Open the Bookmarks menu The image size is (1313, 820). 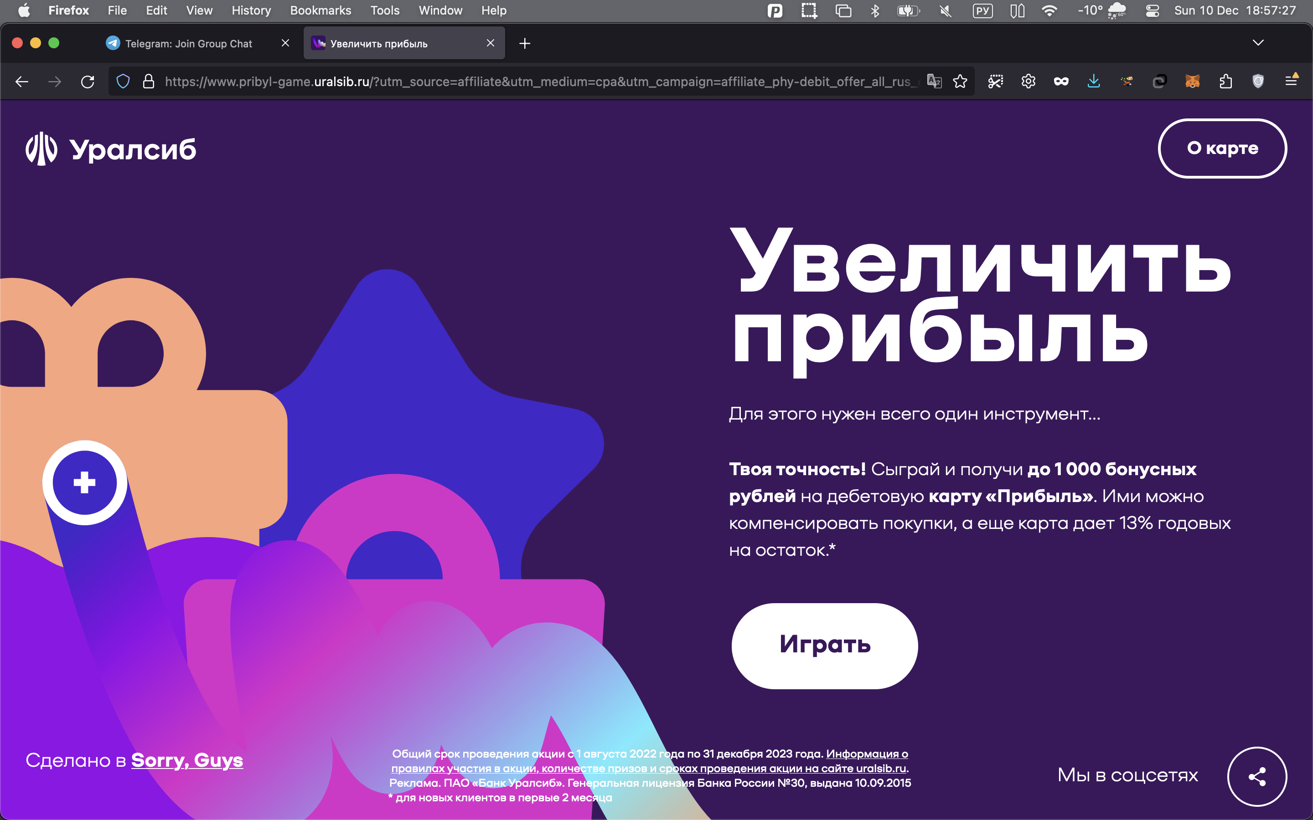coord(320,10)
